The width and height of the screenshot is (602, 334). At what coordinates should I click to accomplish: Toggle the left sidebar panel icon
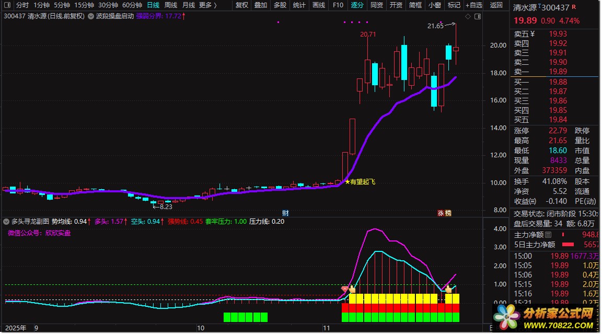7,5
